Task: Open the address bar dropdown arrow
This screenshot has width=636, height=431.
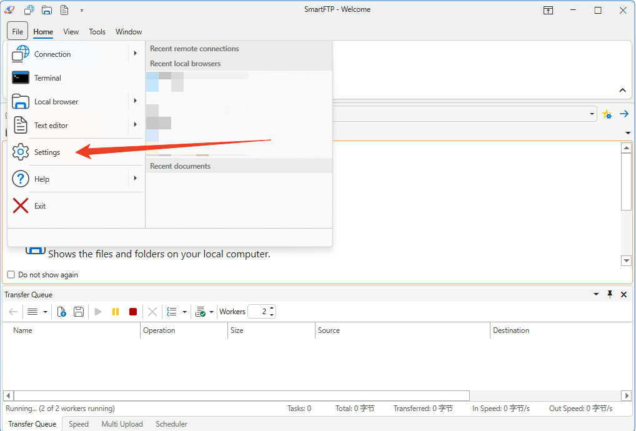Action: pyautogui.click(x=592, y=114)
